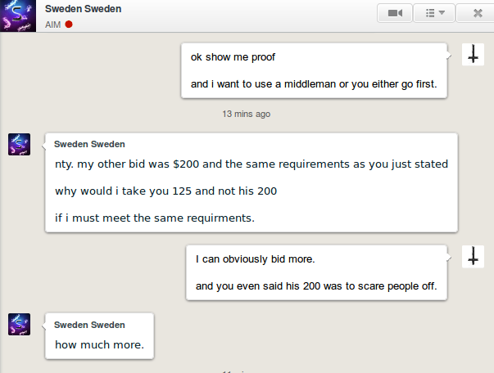Click the 'why would i take you 125' message line
494x373 pixels.
[x=165, y=191]
